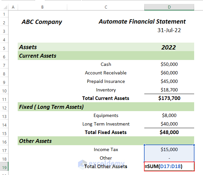This screenshot has height=175, width=203.
Task: Click the select-all corner triangle
Action: (4, 7)
